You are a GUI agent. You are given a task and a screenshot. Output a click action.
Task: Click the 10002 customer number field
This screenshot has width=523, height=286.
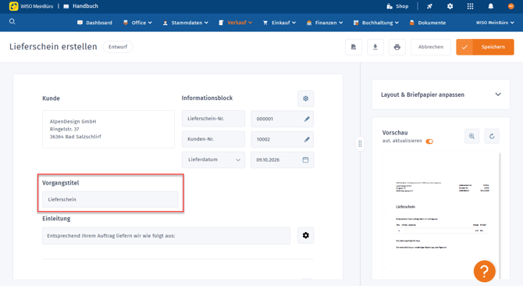pos(282,140)
